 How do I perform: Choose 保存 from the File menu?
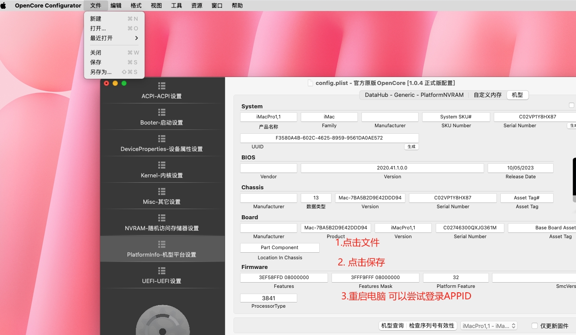[x=114, y=62]
